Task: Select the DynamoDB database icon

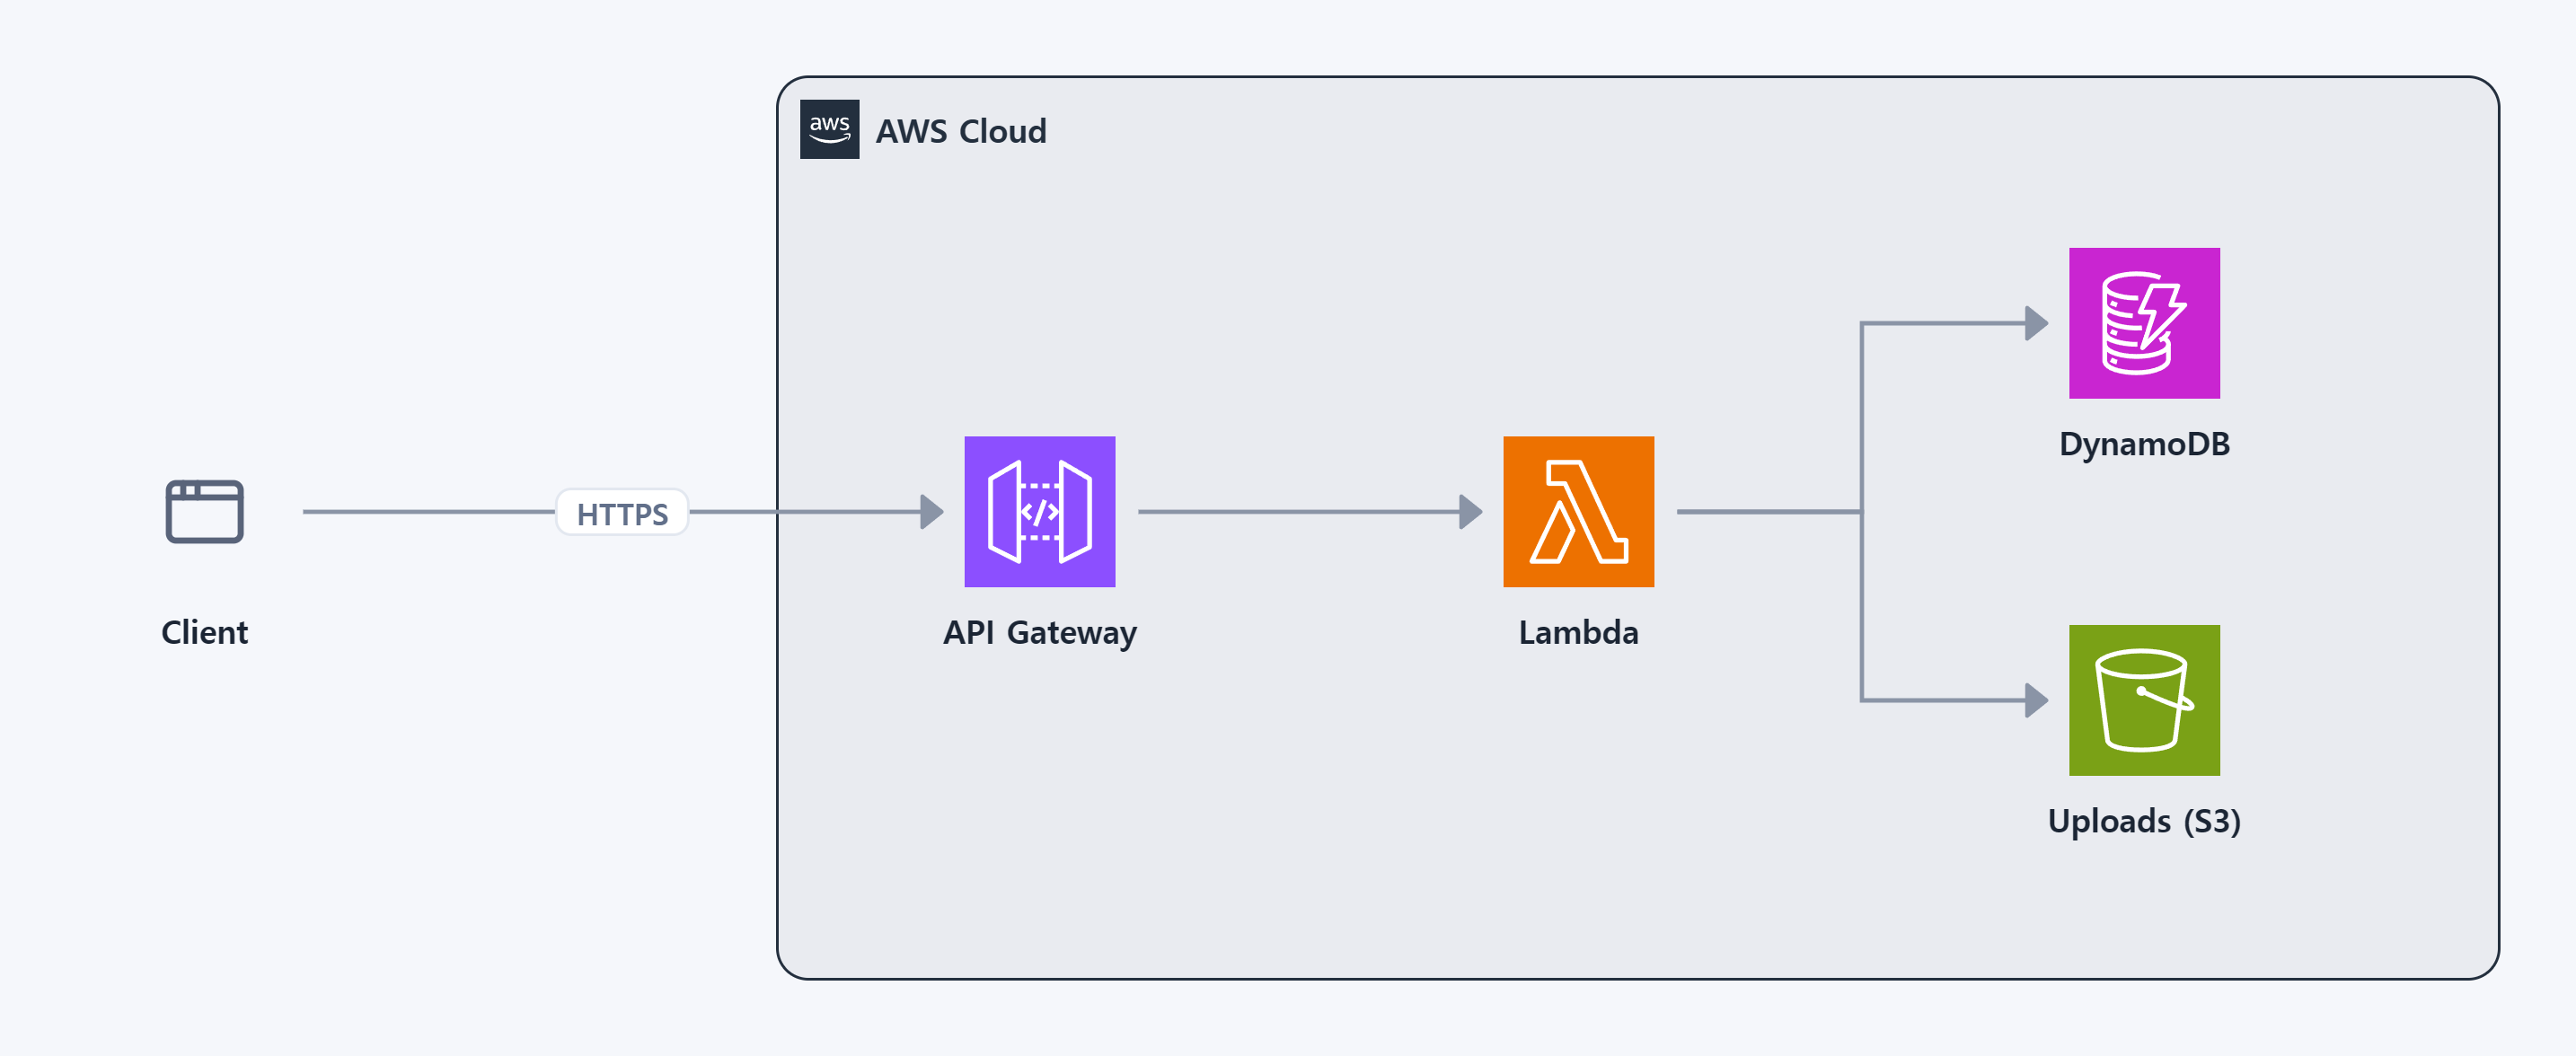Action: point(2144,323)
